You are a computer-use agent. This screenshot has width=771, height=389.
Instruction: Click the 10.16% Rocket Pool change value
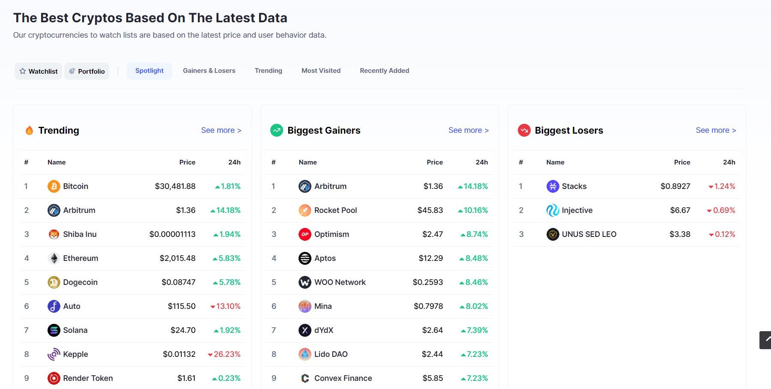pyautogui.click(x=473, y=210)
